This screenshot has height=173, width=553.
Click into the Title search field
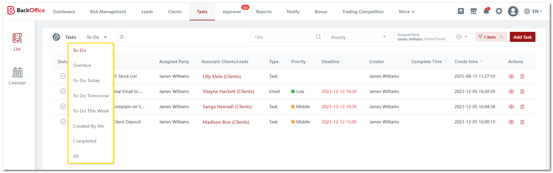[284, 37]
